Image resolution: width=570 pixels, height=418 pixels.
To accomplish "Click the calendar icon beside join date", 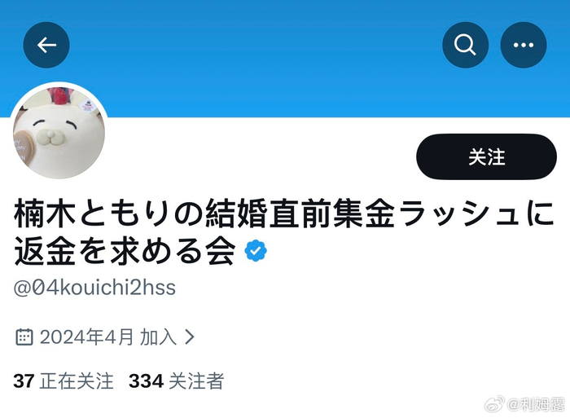I will [24, 337].
